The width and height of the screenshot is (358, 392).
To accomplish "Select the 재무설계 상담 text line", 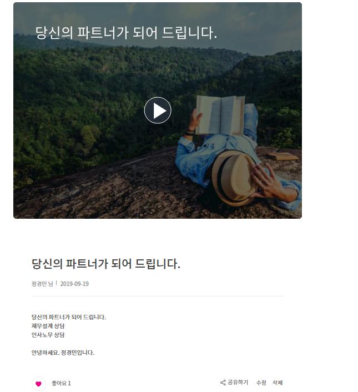I will point(48,326).
